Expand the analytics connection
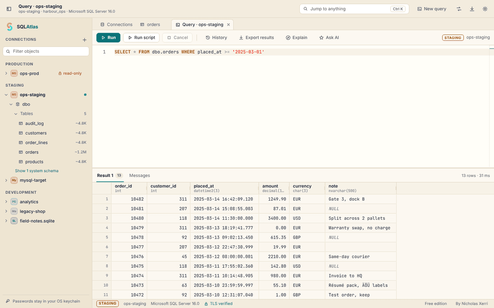This screenshot has height=308, width=494. pos(6,202)
